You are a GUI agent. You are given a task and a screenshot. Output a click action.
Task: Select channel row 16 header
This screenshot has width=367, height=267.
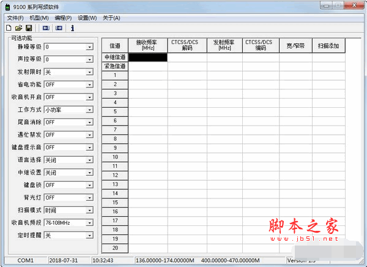coord(115,212)
